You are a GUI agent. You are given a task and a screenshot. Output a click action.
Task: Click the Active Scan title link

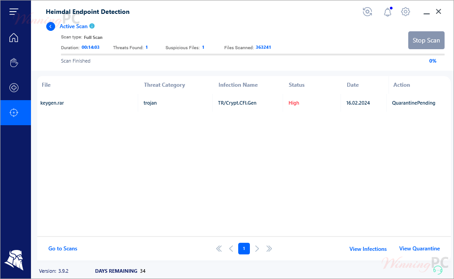pos(74,26)
